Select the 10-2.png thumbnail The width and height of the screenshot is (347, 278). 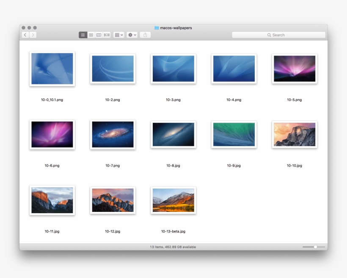click(x=113, y=69)
